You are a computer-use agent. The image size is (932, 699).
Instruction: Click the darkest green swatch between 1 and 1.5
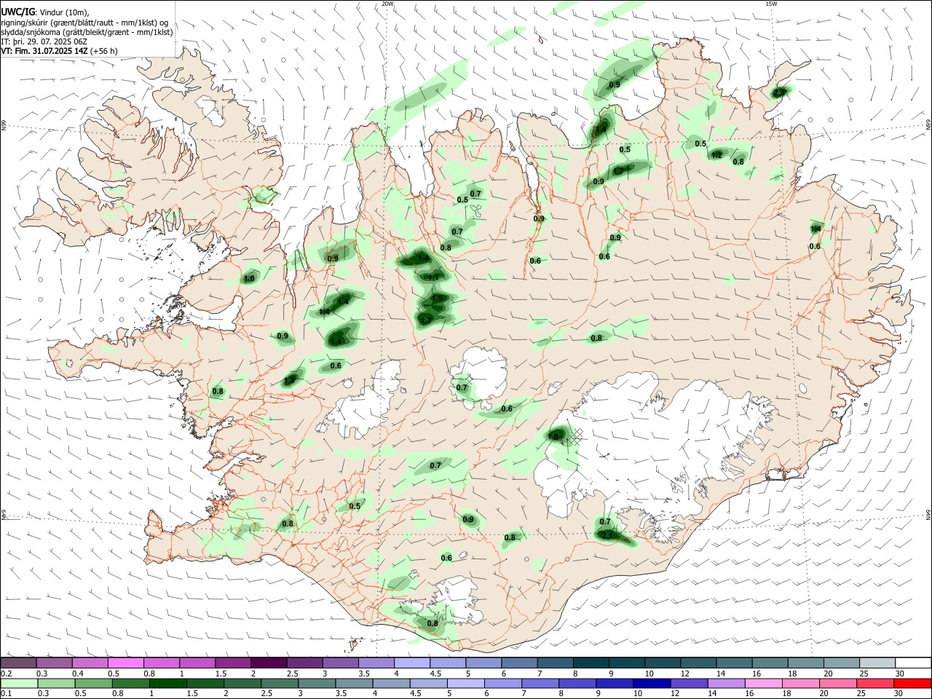point(169,683)
